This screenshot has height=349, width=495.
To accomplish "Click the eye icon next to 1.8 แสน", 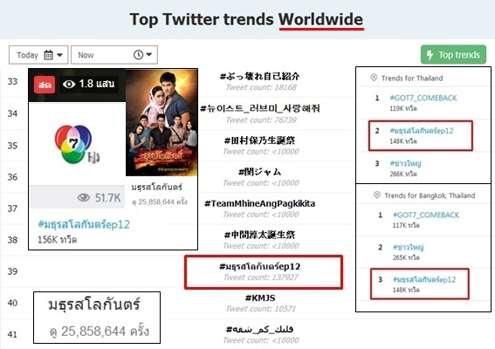I will coord(69,84).
